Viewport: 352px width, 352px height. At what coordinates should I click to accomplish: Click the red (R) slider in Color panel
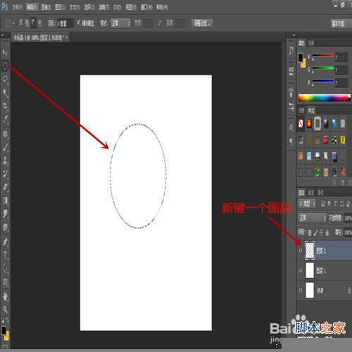click(x=323, y=56)
